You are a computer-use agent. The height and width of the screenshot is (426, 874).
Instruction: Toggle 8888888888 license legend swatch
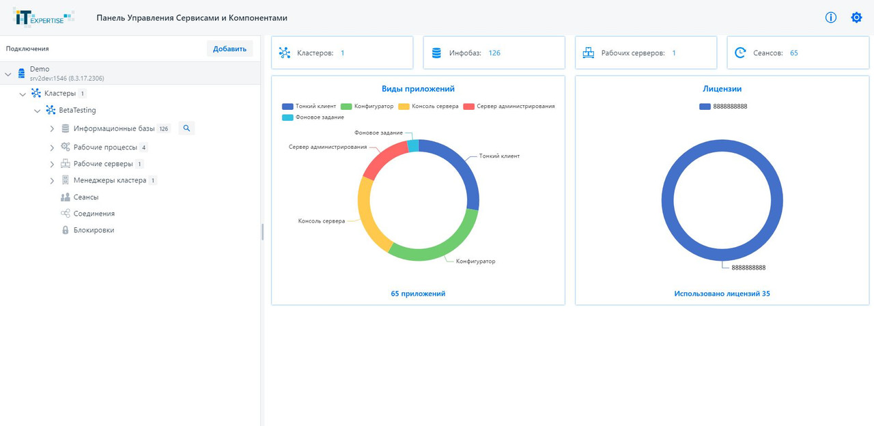(x=705, y=106)
